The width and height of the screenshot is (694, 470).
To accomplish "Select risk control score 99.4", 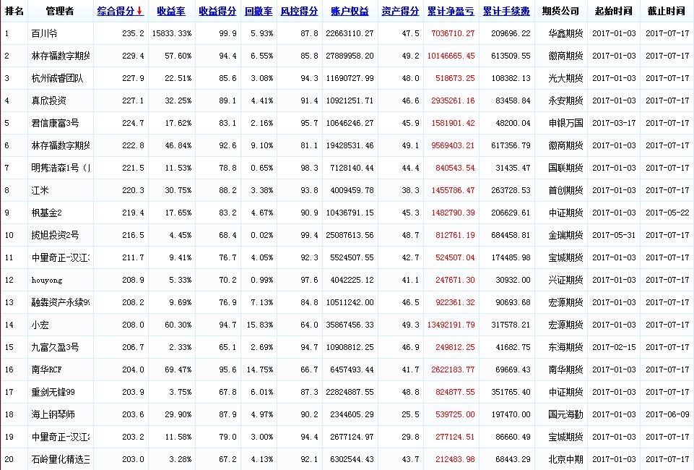I will coord(309,235).
